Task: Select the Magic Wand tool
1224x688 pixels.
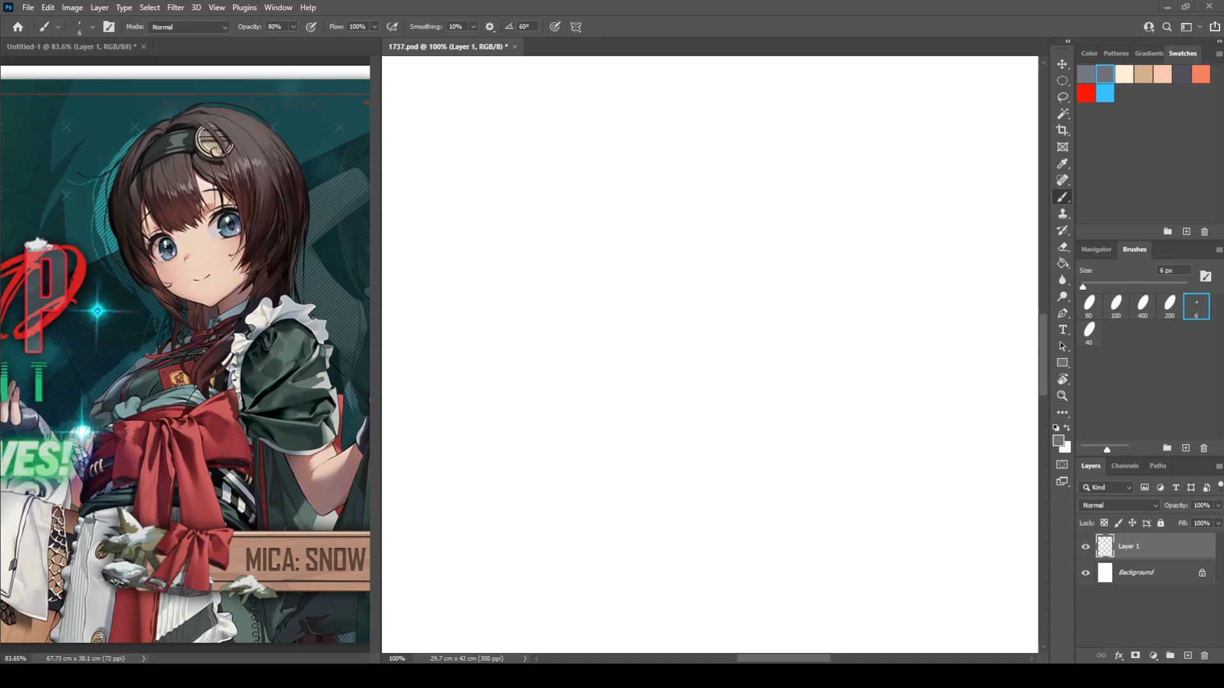Action: point(1062,114)
